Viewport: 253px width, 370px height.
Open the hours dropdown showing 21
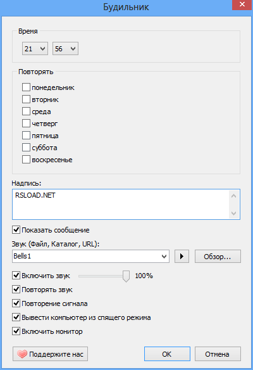click(x=35, y=49)
